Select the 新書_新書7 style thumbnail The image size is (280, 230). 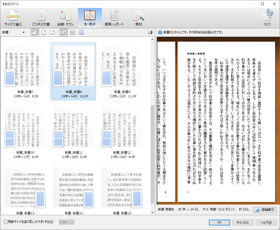[25, 71]
